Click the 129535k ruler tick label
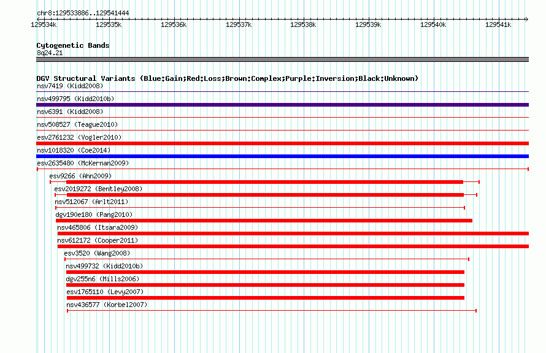The height and width of the screenshot is (353, 546). 109,25
